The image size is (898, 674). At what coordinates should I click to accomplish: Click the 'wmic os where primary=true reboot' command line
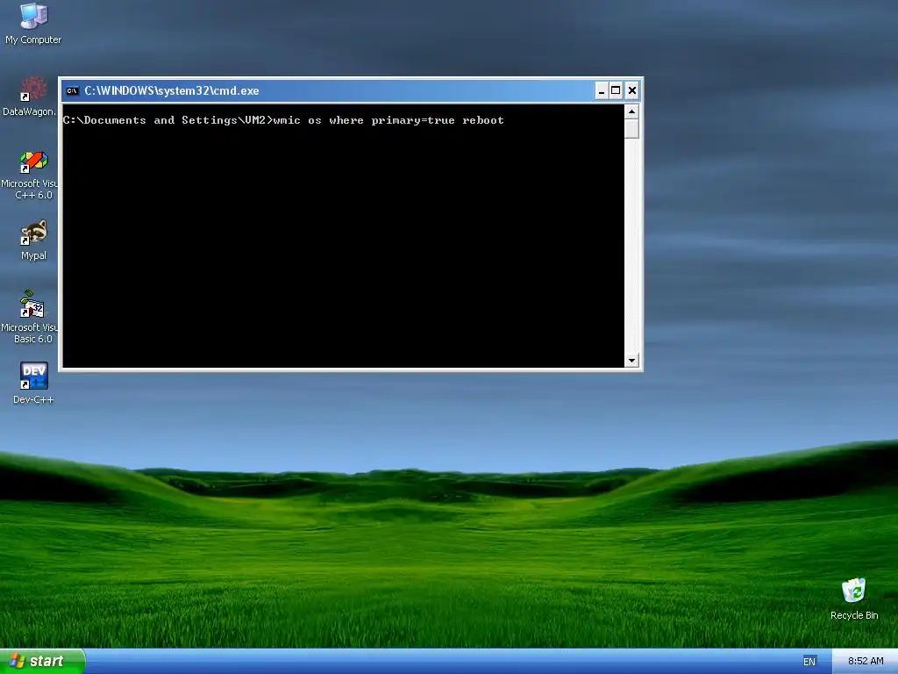388,120
